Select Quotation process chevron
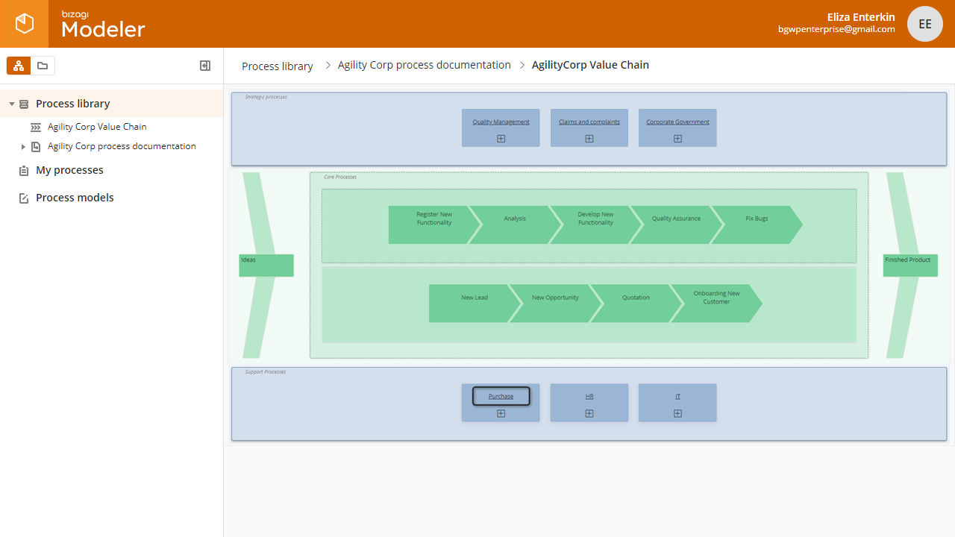 [636, 304]
